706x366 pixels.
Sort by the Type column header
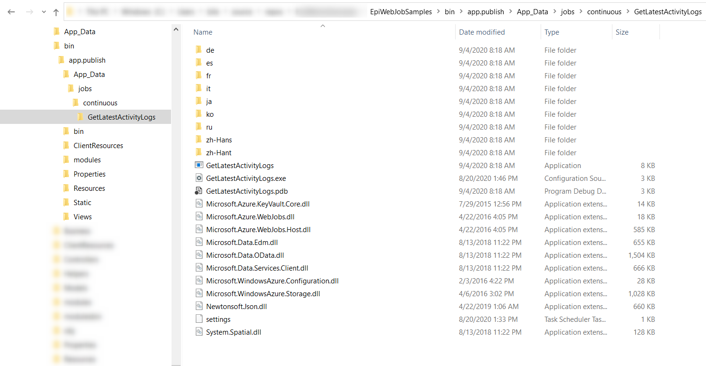552,32
